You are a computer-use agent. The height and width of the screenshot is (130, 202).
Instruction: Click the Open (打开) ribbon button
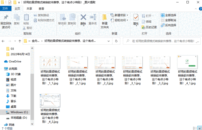click(148, 16)
